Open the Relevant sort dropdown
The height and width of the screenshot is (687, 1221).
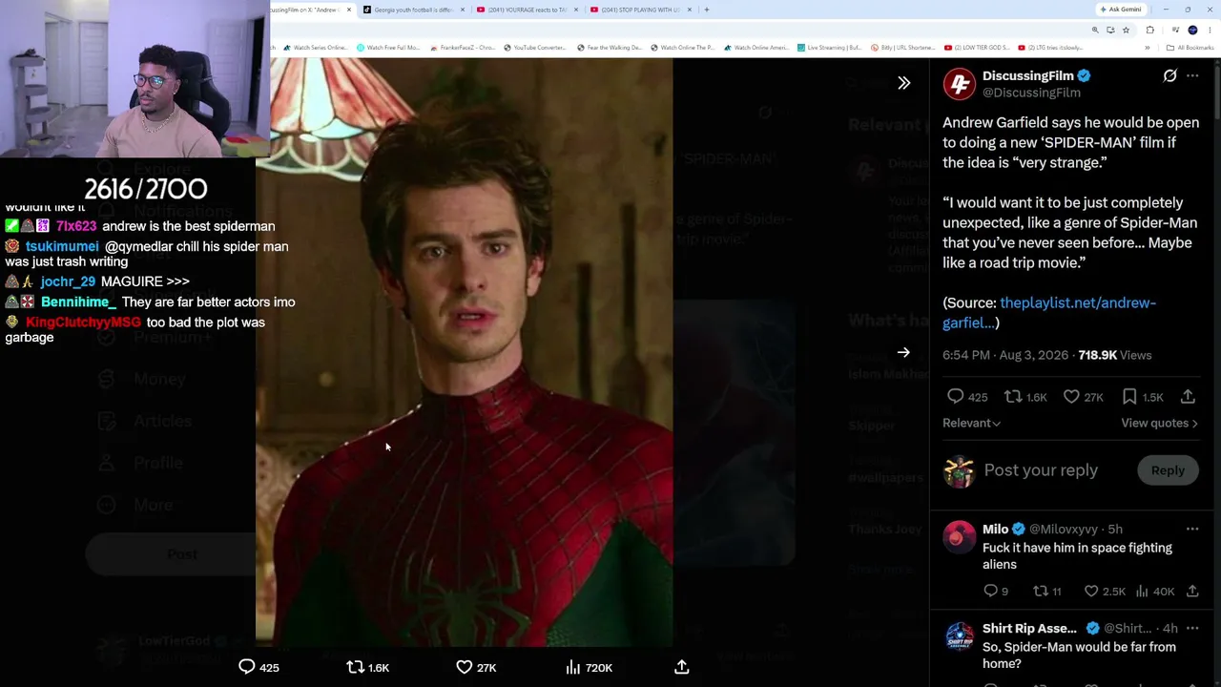point(971,423)
